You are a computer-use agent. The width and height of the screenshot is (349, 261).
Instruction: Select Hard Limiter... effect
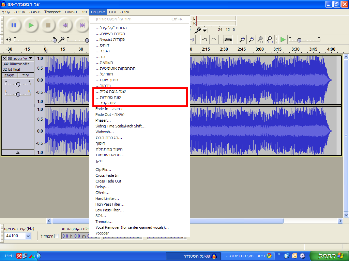(139, 198)
